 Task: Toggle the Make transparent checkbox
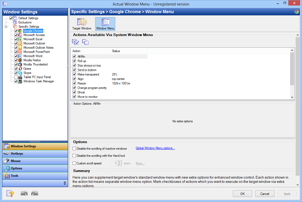coord(74,74)
